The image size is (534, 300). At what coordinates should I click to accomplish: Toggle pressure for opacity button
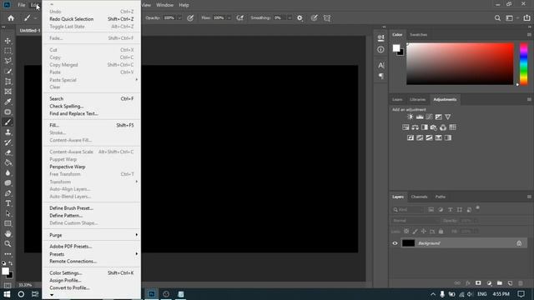(x=190, y=18)
